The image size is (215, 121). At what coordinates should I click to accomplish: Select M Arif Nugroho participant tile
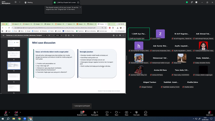182,34
